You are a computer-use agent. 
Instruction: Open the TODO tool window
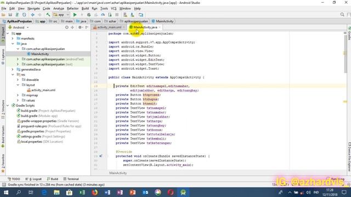pos(14,179)
